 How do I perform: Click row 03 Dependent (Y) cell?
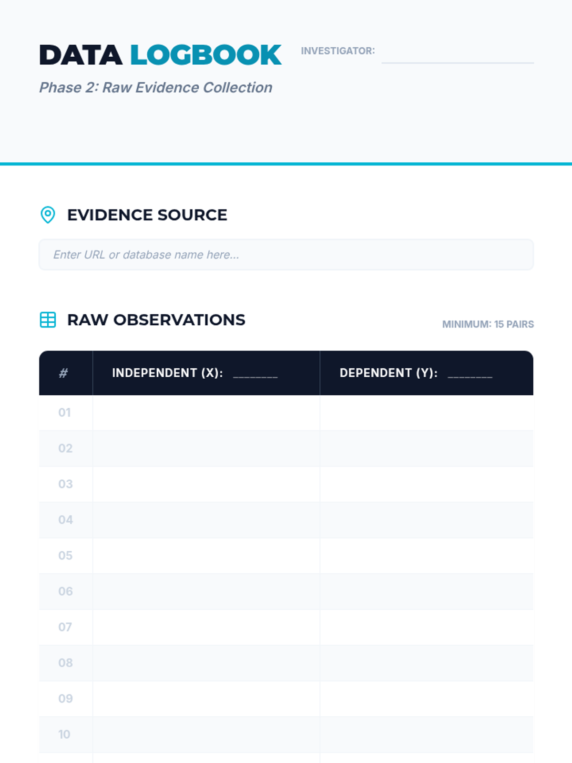[x=426, y=484]
